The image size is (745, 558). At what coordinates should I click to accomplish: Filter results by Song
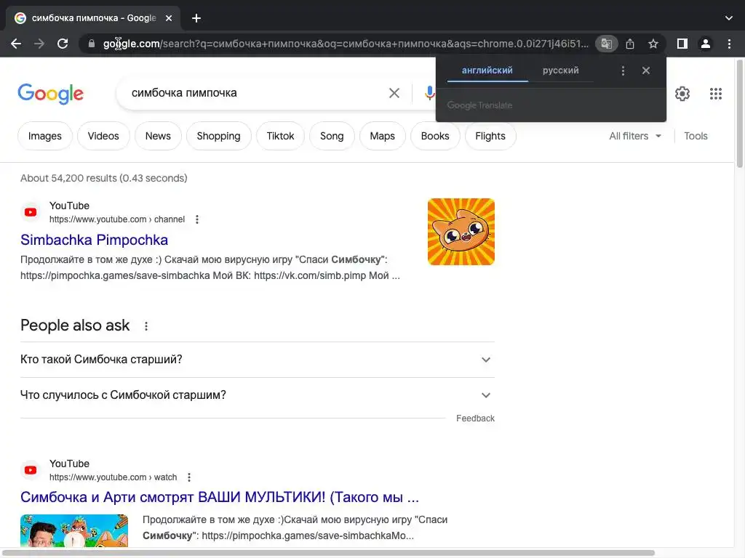(x=332, y=136)
